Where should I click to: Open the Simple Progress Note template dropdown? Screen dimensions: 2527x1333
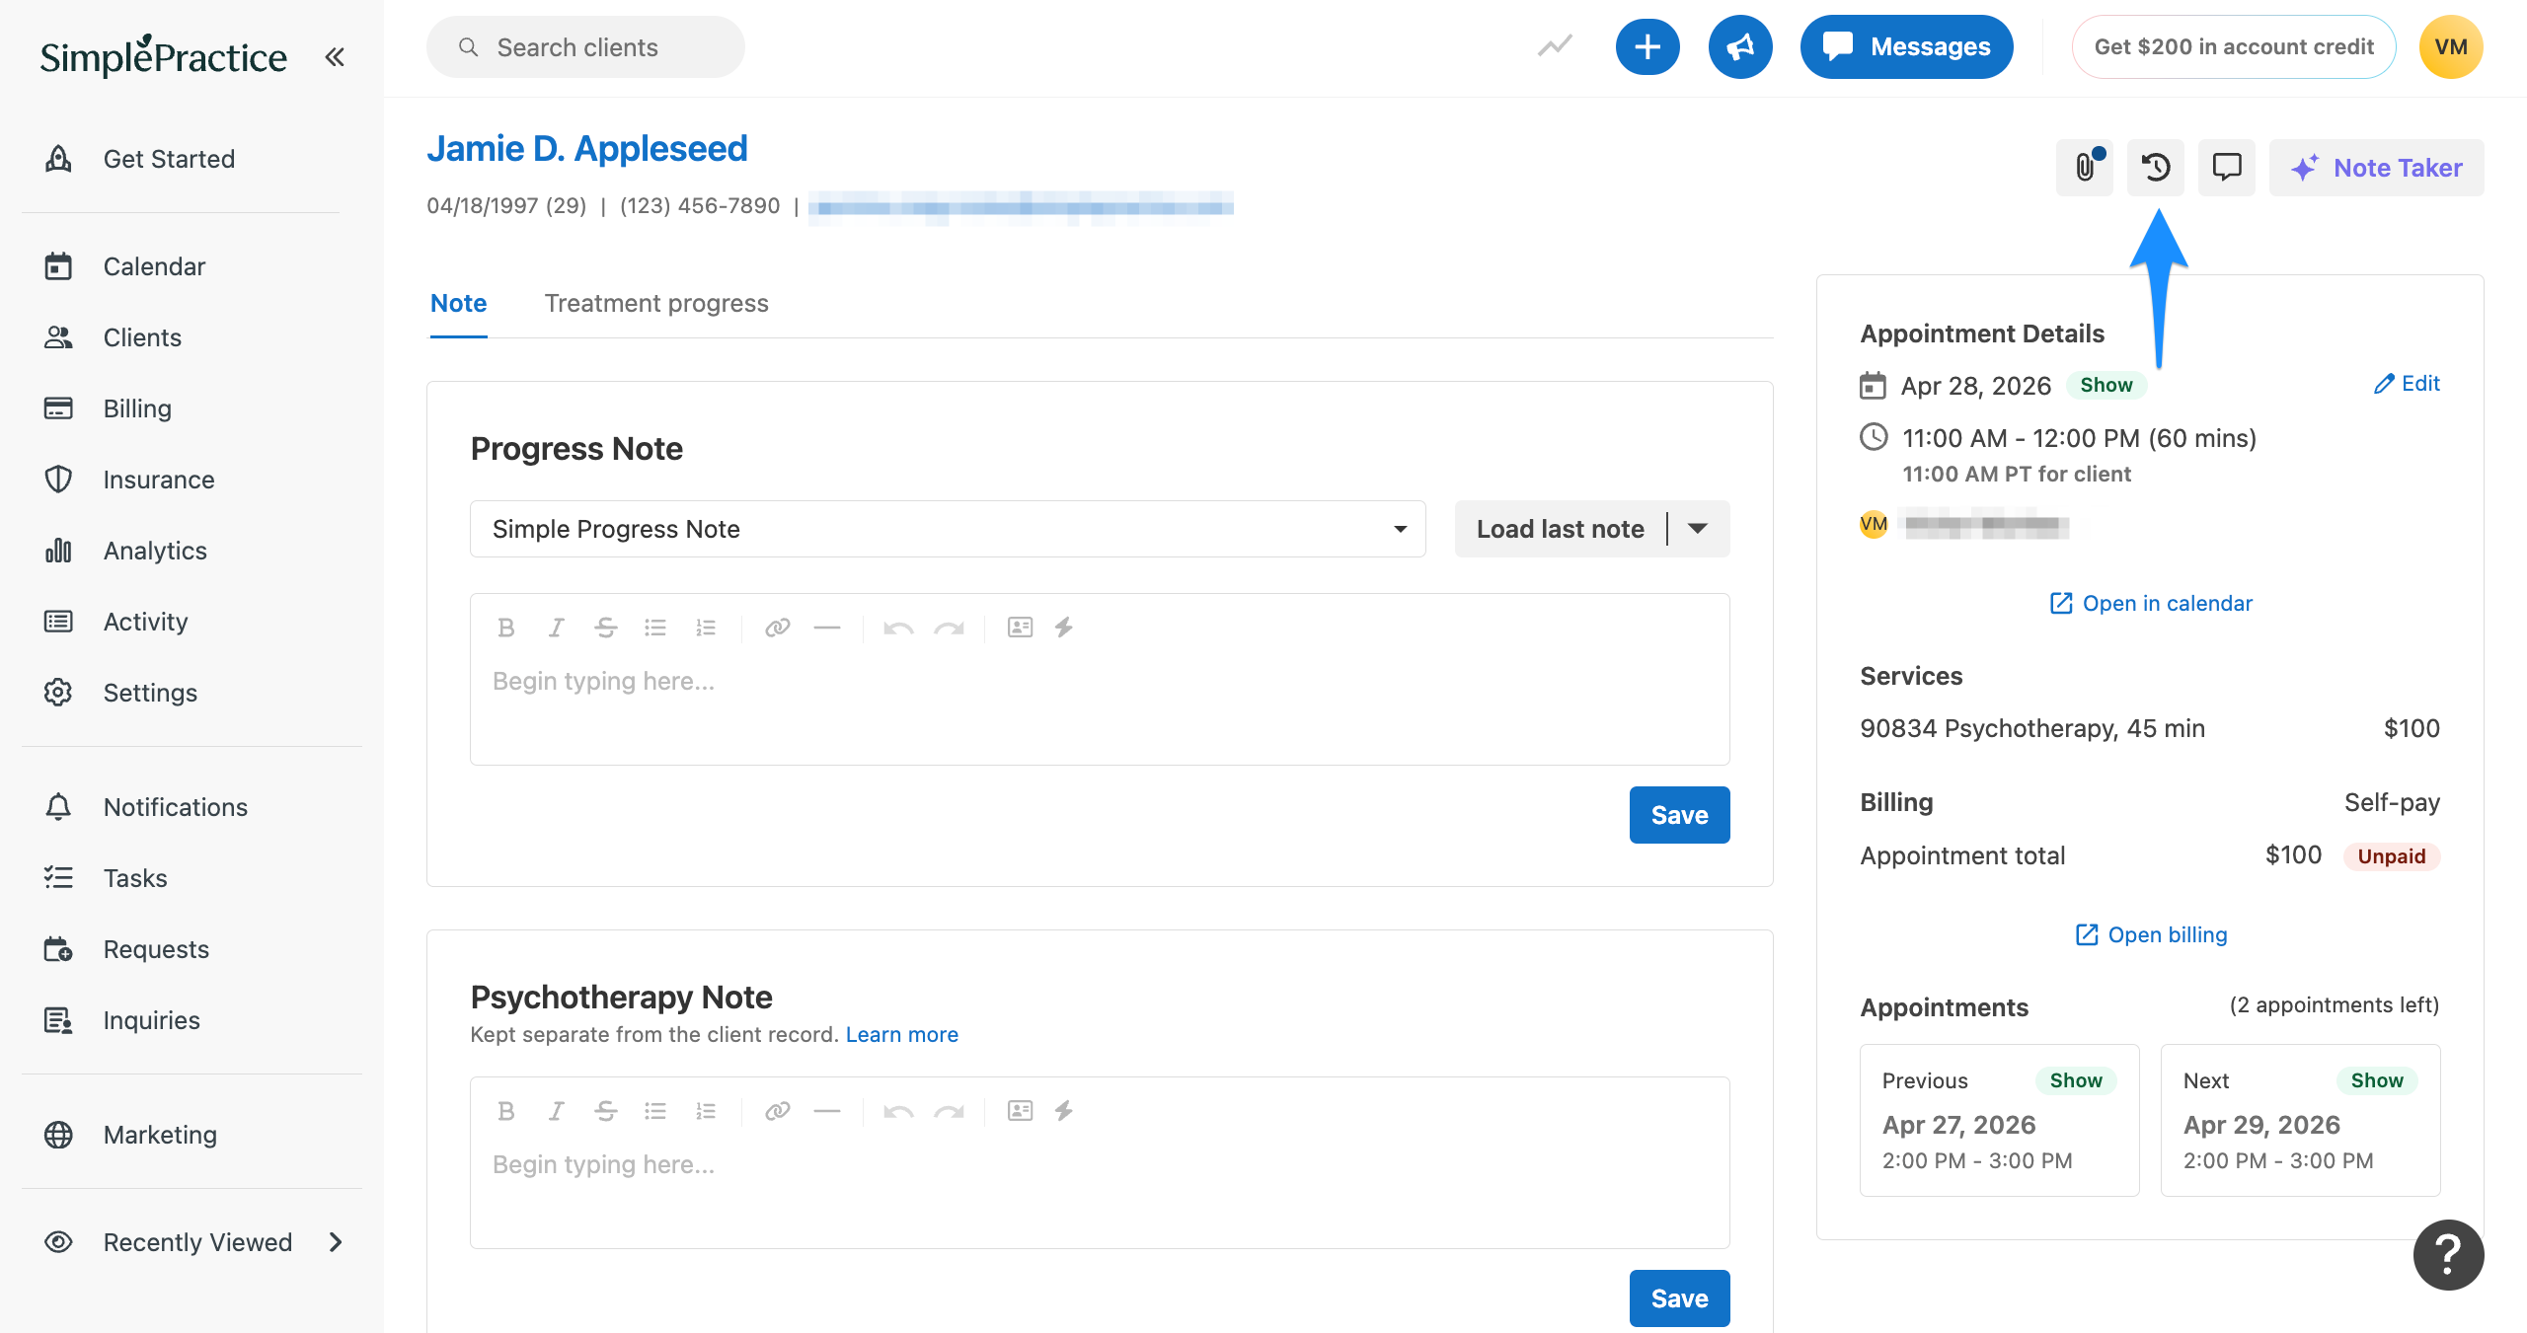pyautogui.click(x=948, y=529)
